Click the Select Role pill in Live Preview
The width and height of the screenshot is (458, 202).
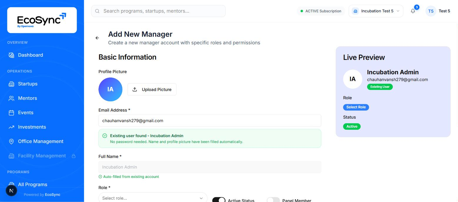[x=356, y=107]
